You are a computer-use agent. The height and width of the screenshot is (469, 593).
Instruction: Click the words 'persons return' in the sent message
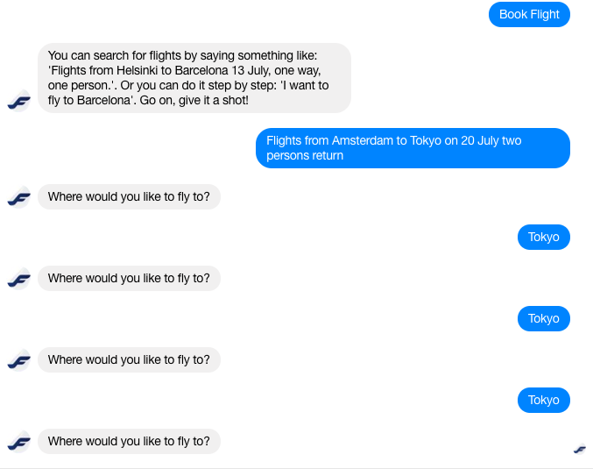(x=305, y=155)
